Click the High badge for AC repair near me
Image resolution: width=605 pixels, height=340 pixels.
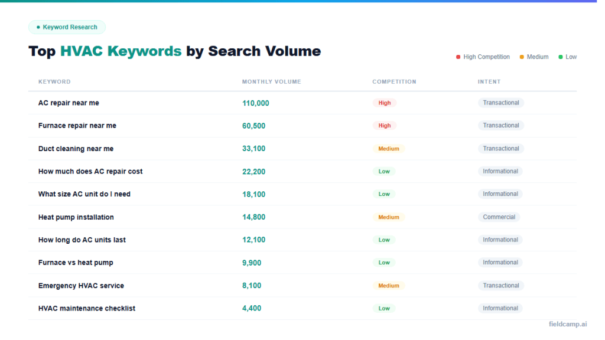[x=384, y=103]
